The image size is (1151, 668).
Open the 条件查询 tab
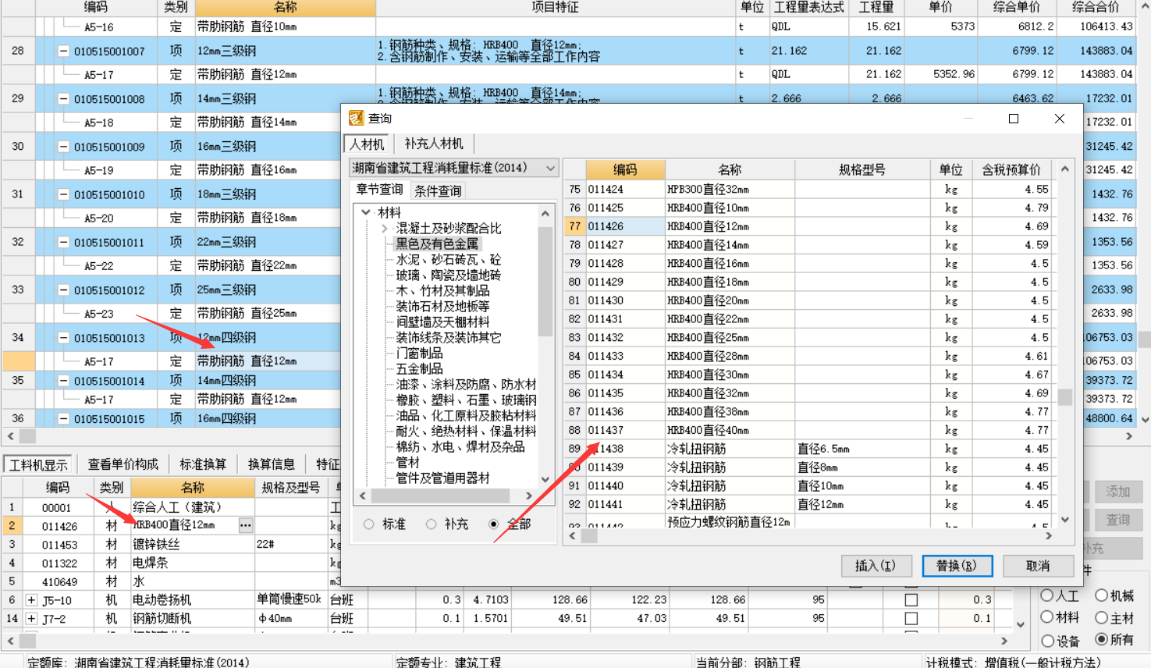(438, 190)
